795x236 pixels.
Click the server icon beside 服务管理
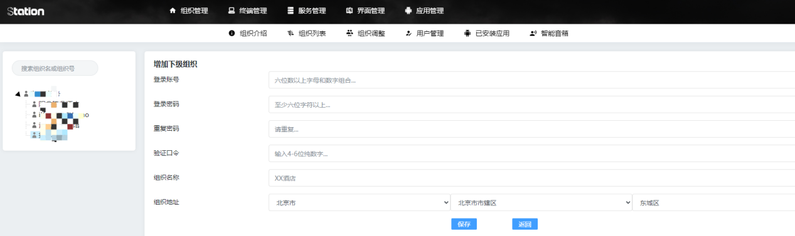(291, 11)
